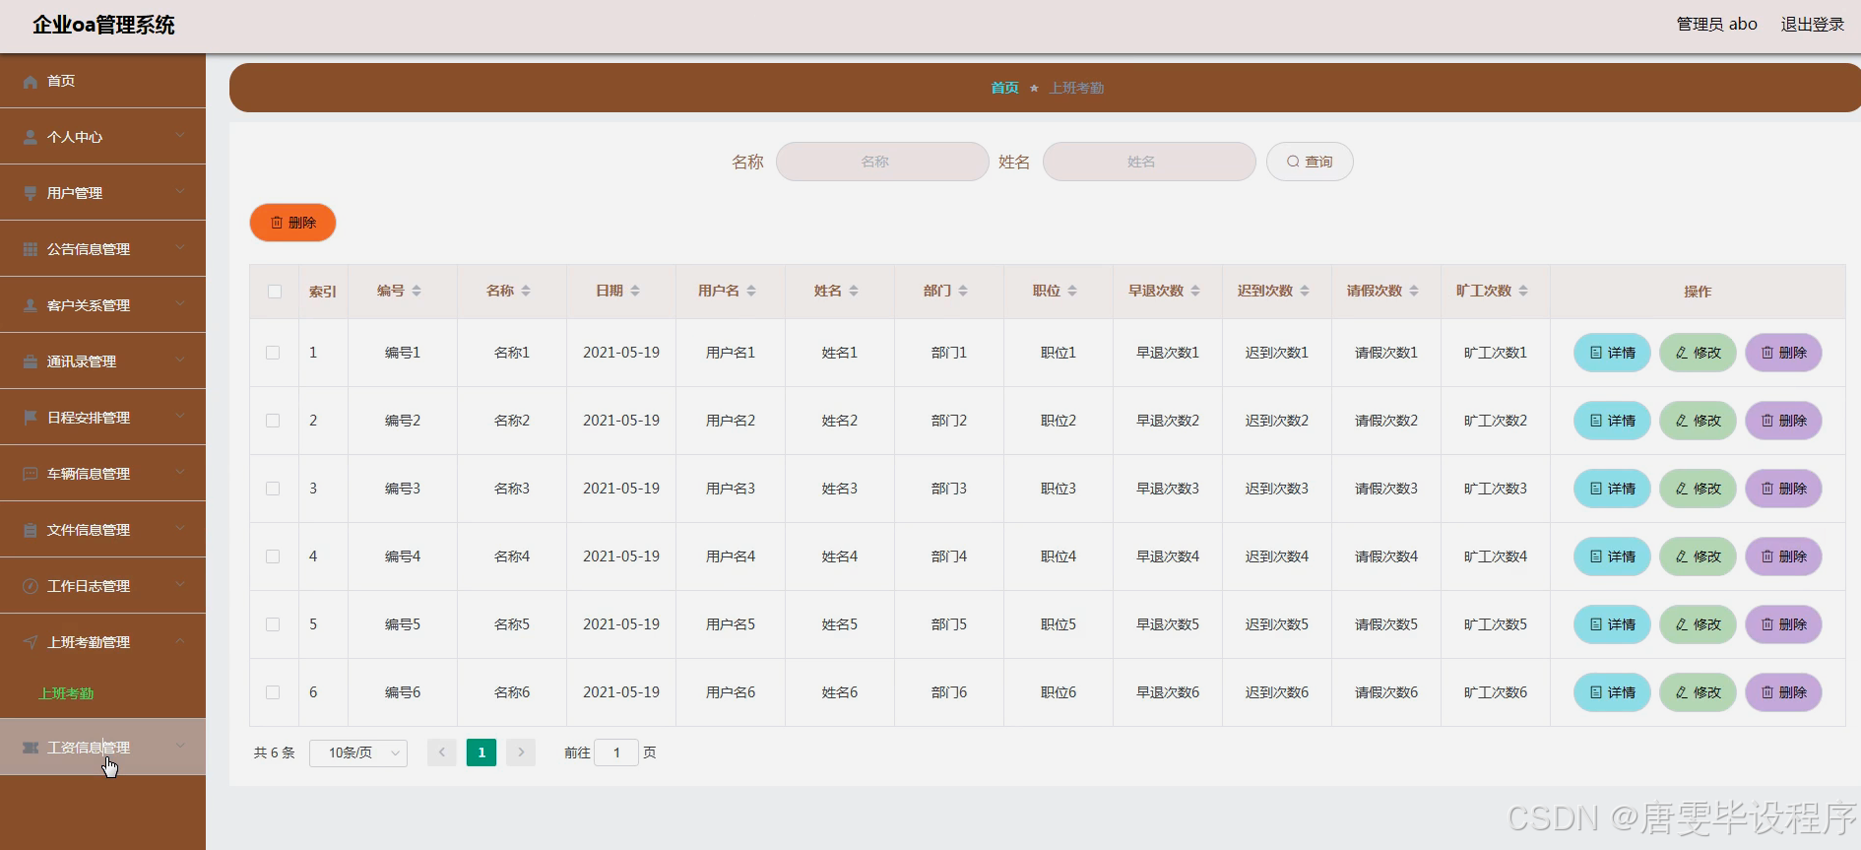Toggle the select-all checkbox in table header
Image resolution: width=1861 pixels, height=850 pixels.
(x=275, y=292)
